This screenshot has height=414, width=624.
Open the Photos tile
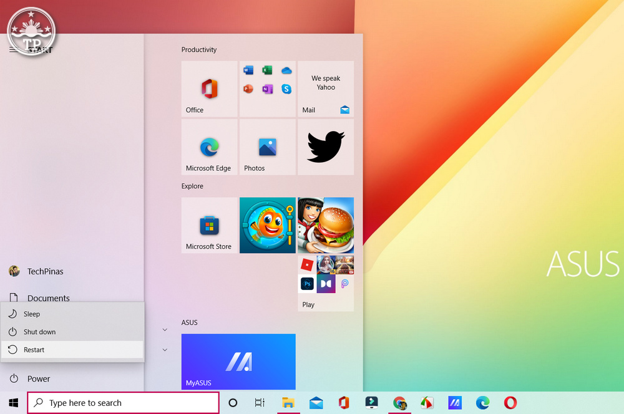pos(268,147)
